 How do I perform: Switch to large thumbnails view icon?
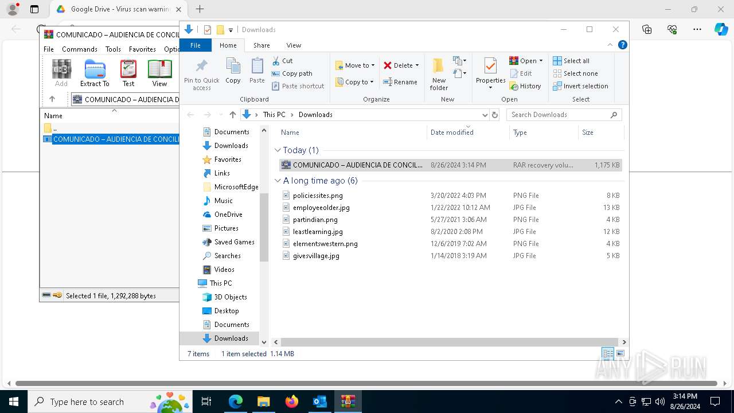point(620,353)
